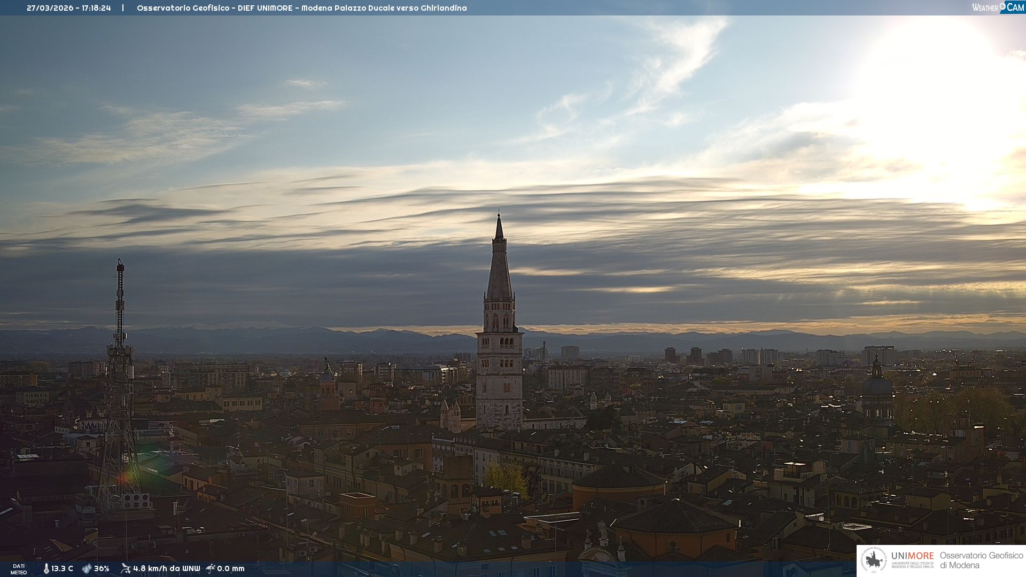Click the 36% humidity value
This screenshot has width=1026, height=577.
(x=102, y=568)
